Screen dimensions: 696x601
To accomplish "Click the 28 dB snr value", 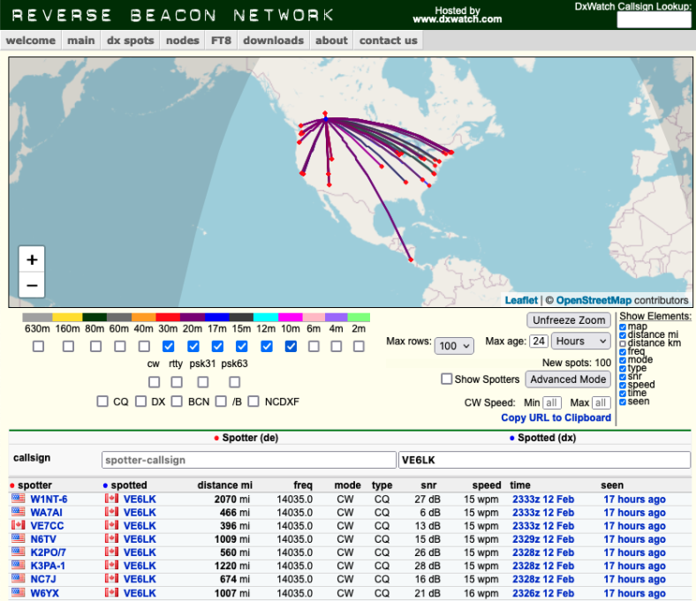I will (x=427, y=566).
